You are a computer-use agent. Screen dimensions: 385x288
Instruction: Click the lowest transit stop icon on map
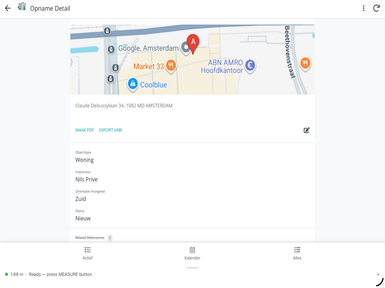click(x=111, y=79)
